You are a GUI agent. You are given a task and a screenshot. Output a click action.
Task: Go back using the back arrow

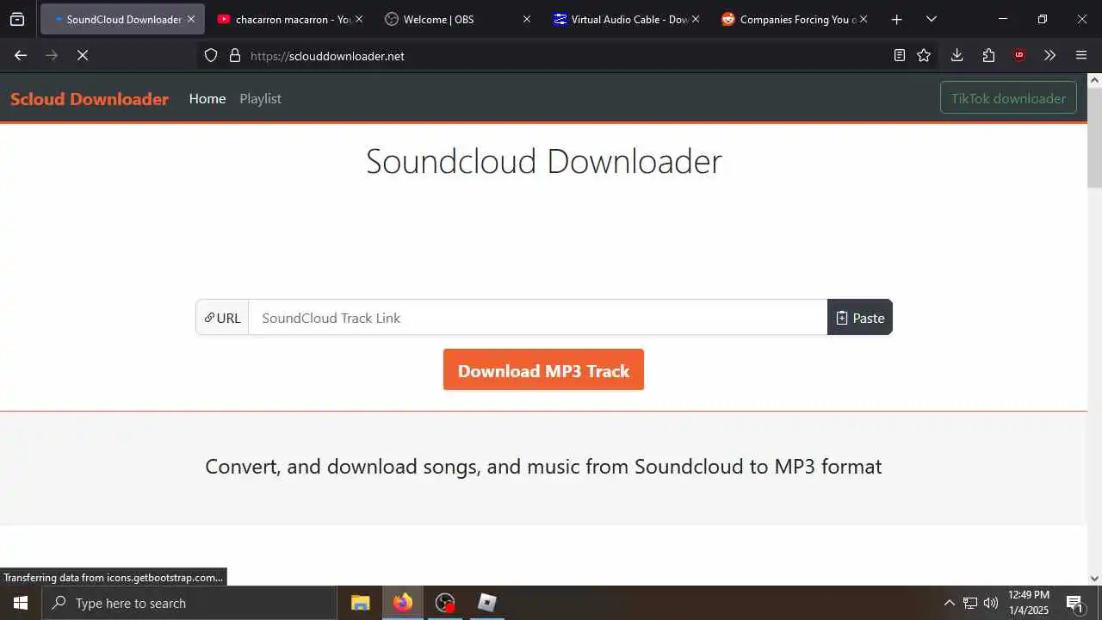click(x=21, y=55)
